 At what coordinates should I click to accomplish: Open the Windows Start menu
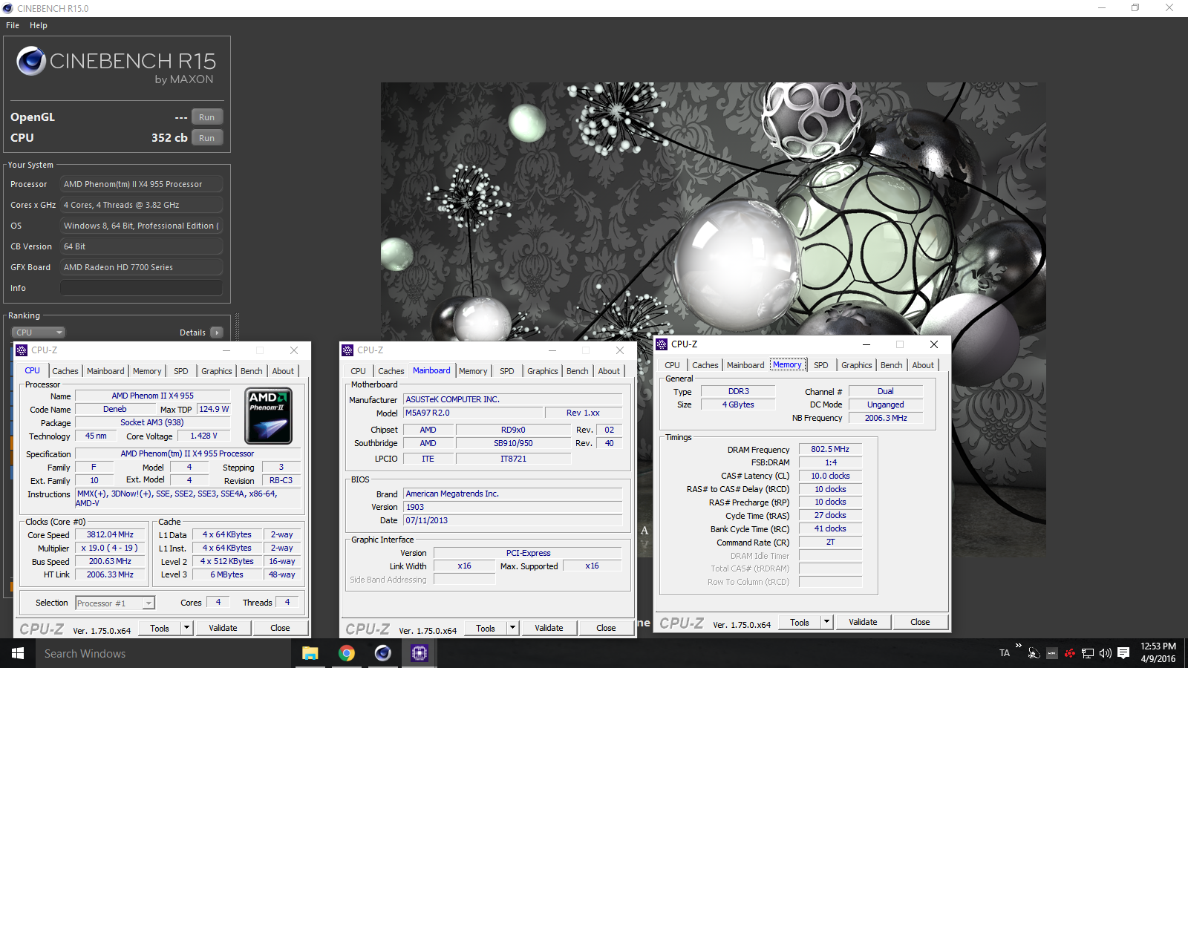[18, 653]
